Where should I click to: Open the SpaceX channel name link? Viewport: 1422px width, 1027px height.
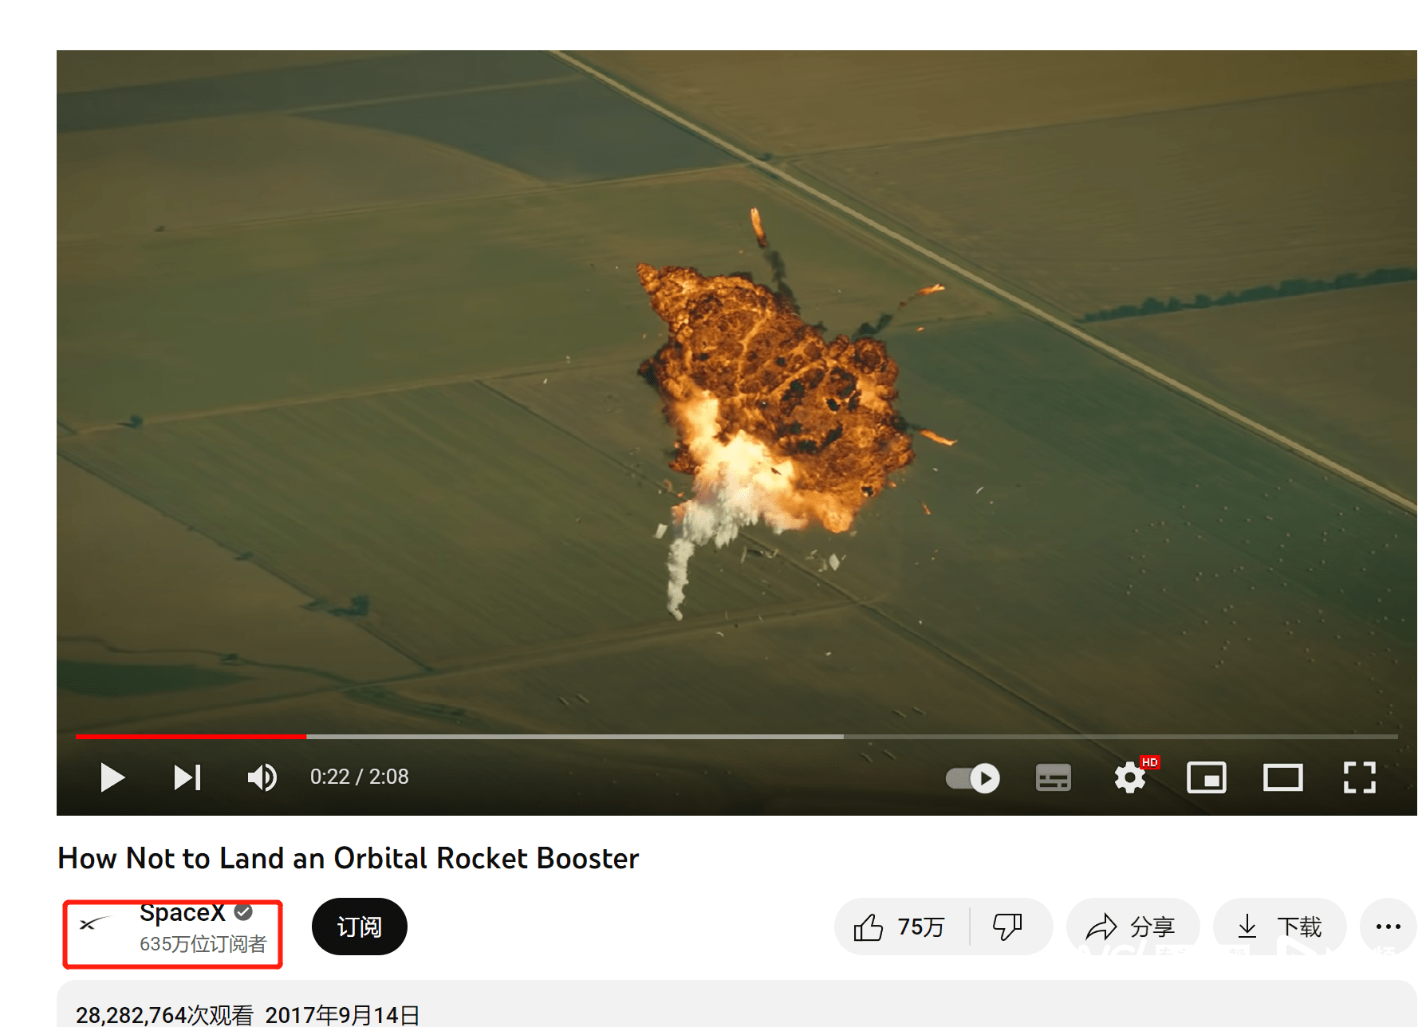click(183, 912)
